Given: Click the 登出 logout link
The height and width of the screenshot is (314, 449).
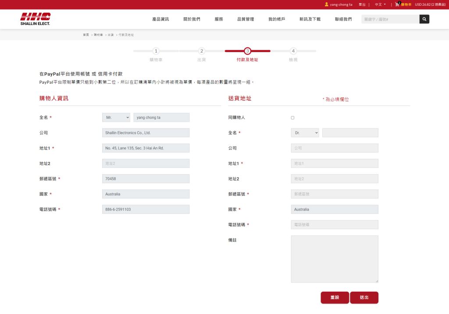Looking at the screenshot, I should pyautogui.click(x=362, y=4).
